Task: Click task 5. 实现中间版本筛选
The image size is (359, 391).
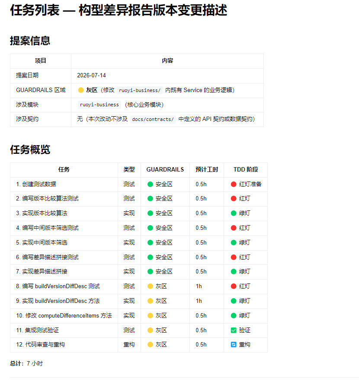Action: point(42,243)
